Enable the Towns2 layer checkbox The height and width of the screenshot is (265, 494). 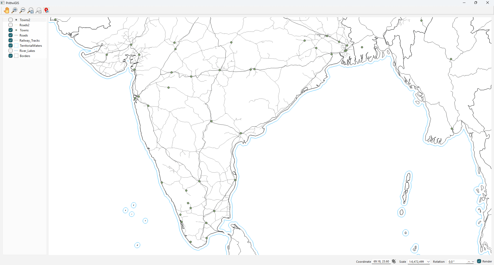point(11,20)
